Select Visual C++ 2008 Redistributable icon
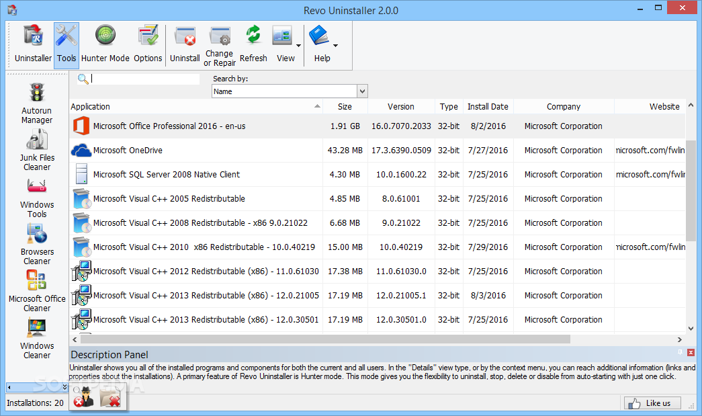The width and height of the screenshot is (702, 416). pos(81,223)
